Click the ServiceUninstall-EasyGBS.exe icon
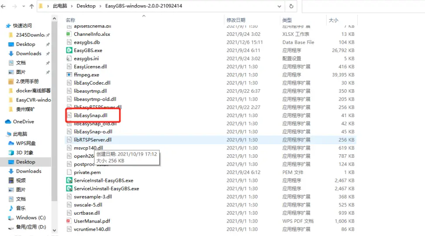 click(69, 188)
